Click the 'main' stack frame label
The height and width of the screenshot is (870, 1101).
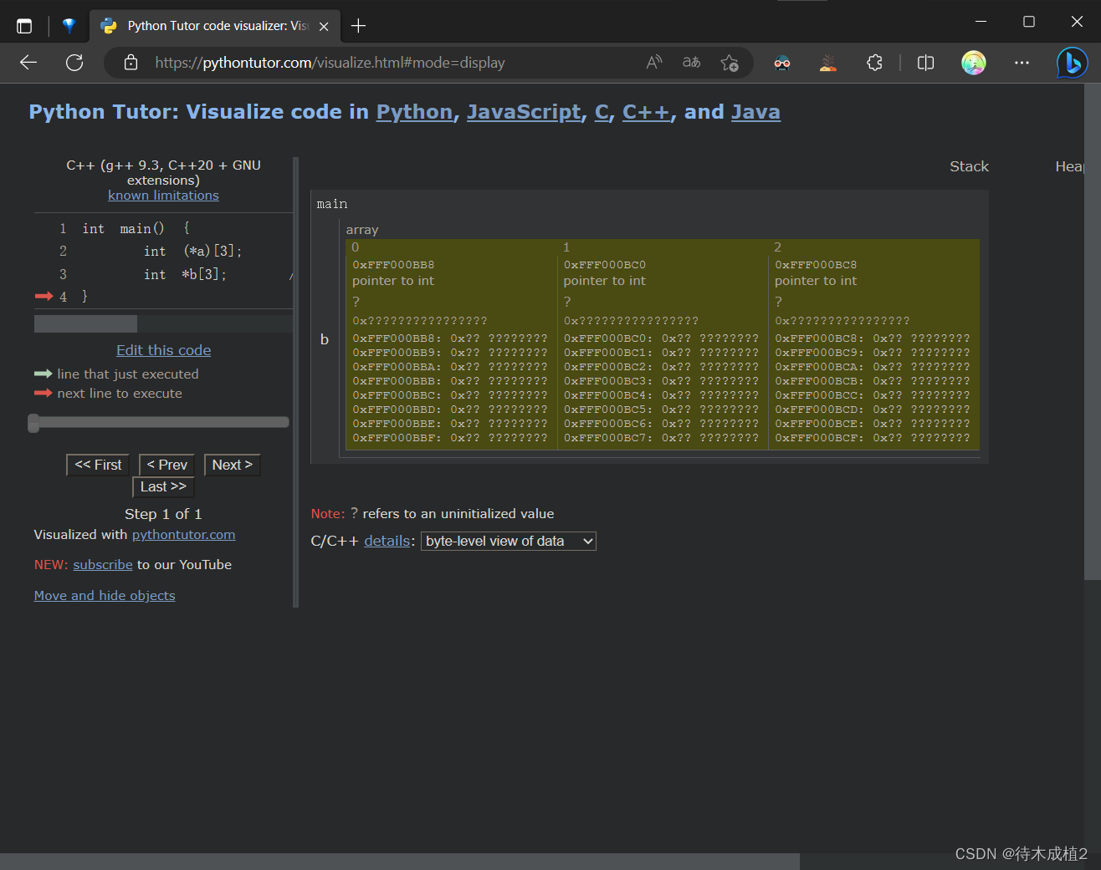point(332,204)
